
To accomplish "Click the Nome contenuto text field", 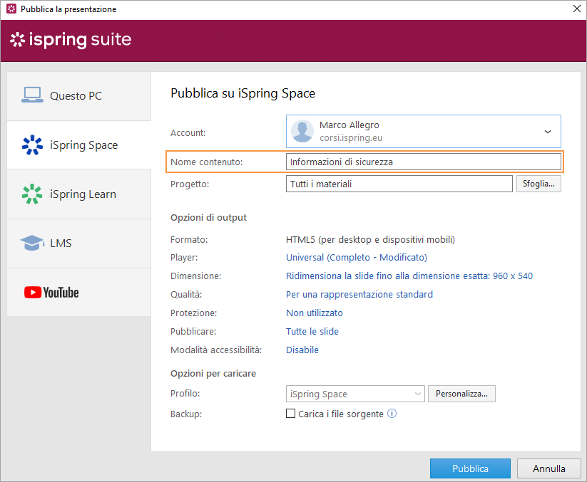I will coord(423,162).
